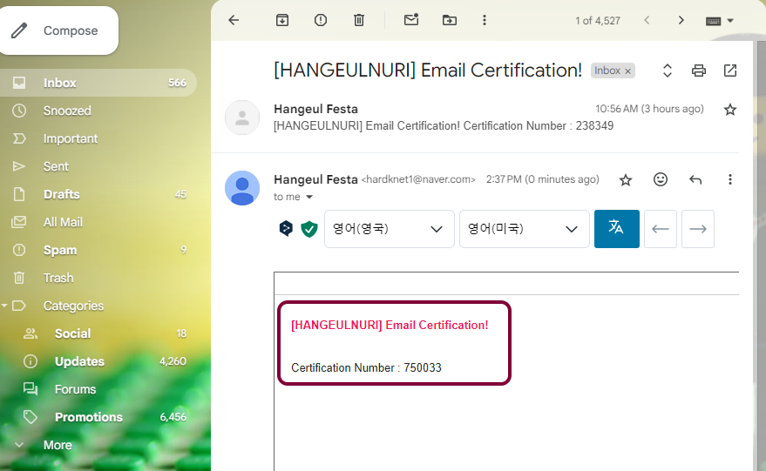
Task: Reply to the Hangeul Festa message
Action: coord(695,179)
